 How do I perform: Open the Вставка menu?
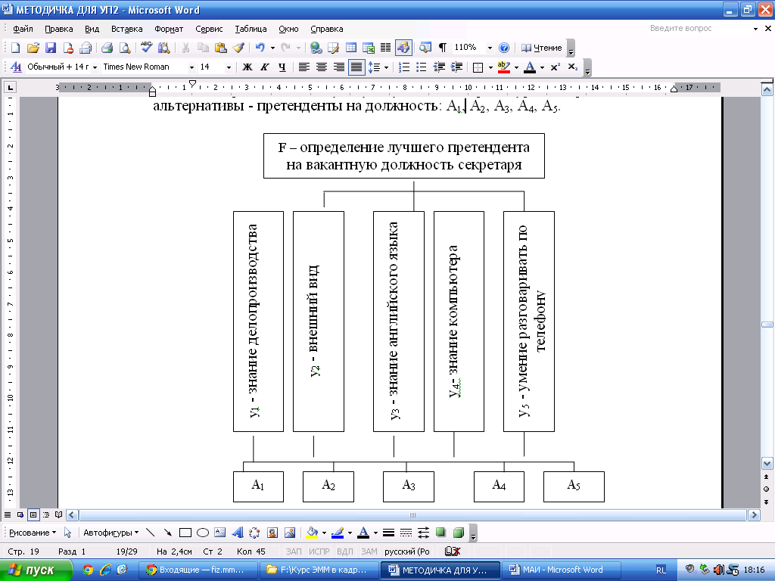coord(126,29)
